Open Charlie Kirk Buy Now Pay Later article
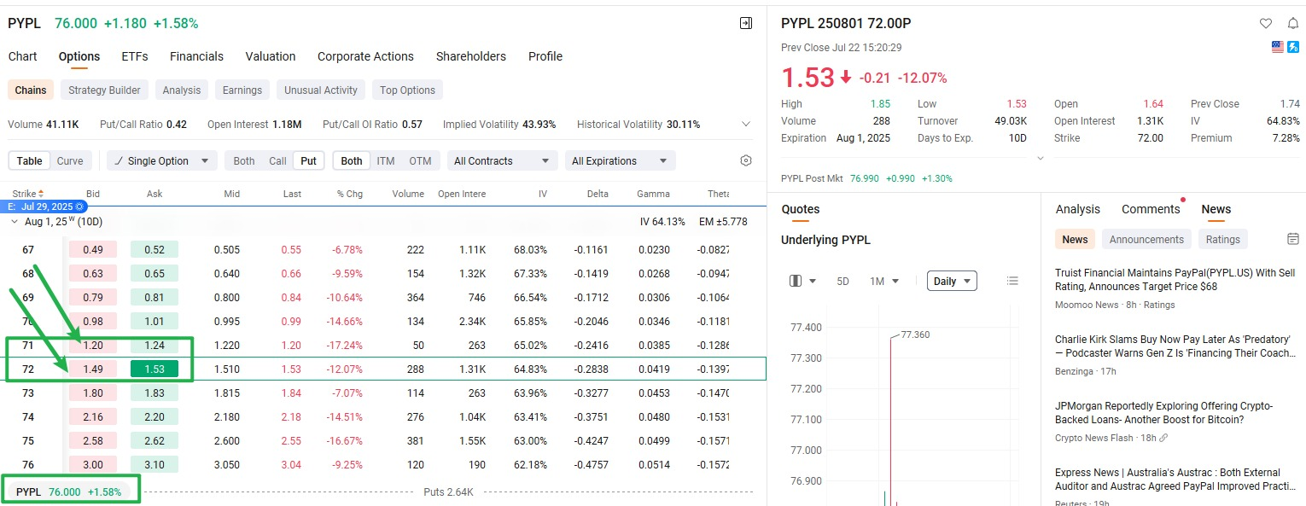 tap(1175, 346)
